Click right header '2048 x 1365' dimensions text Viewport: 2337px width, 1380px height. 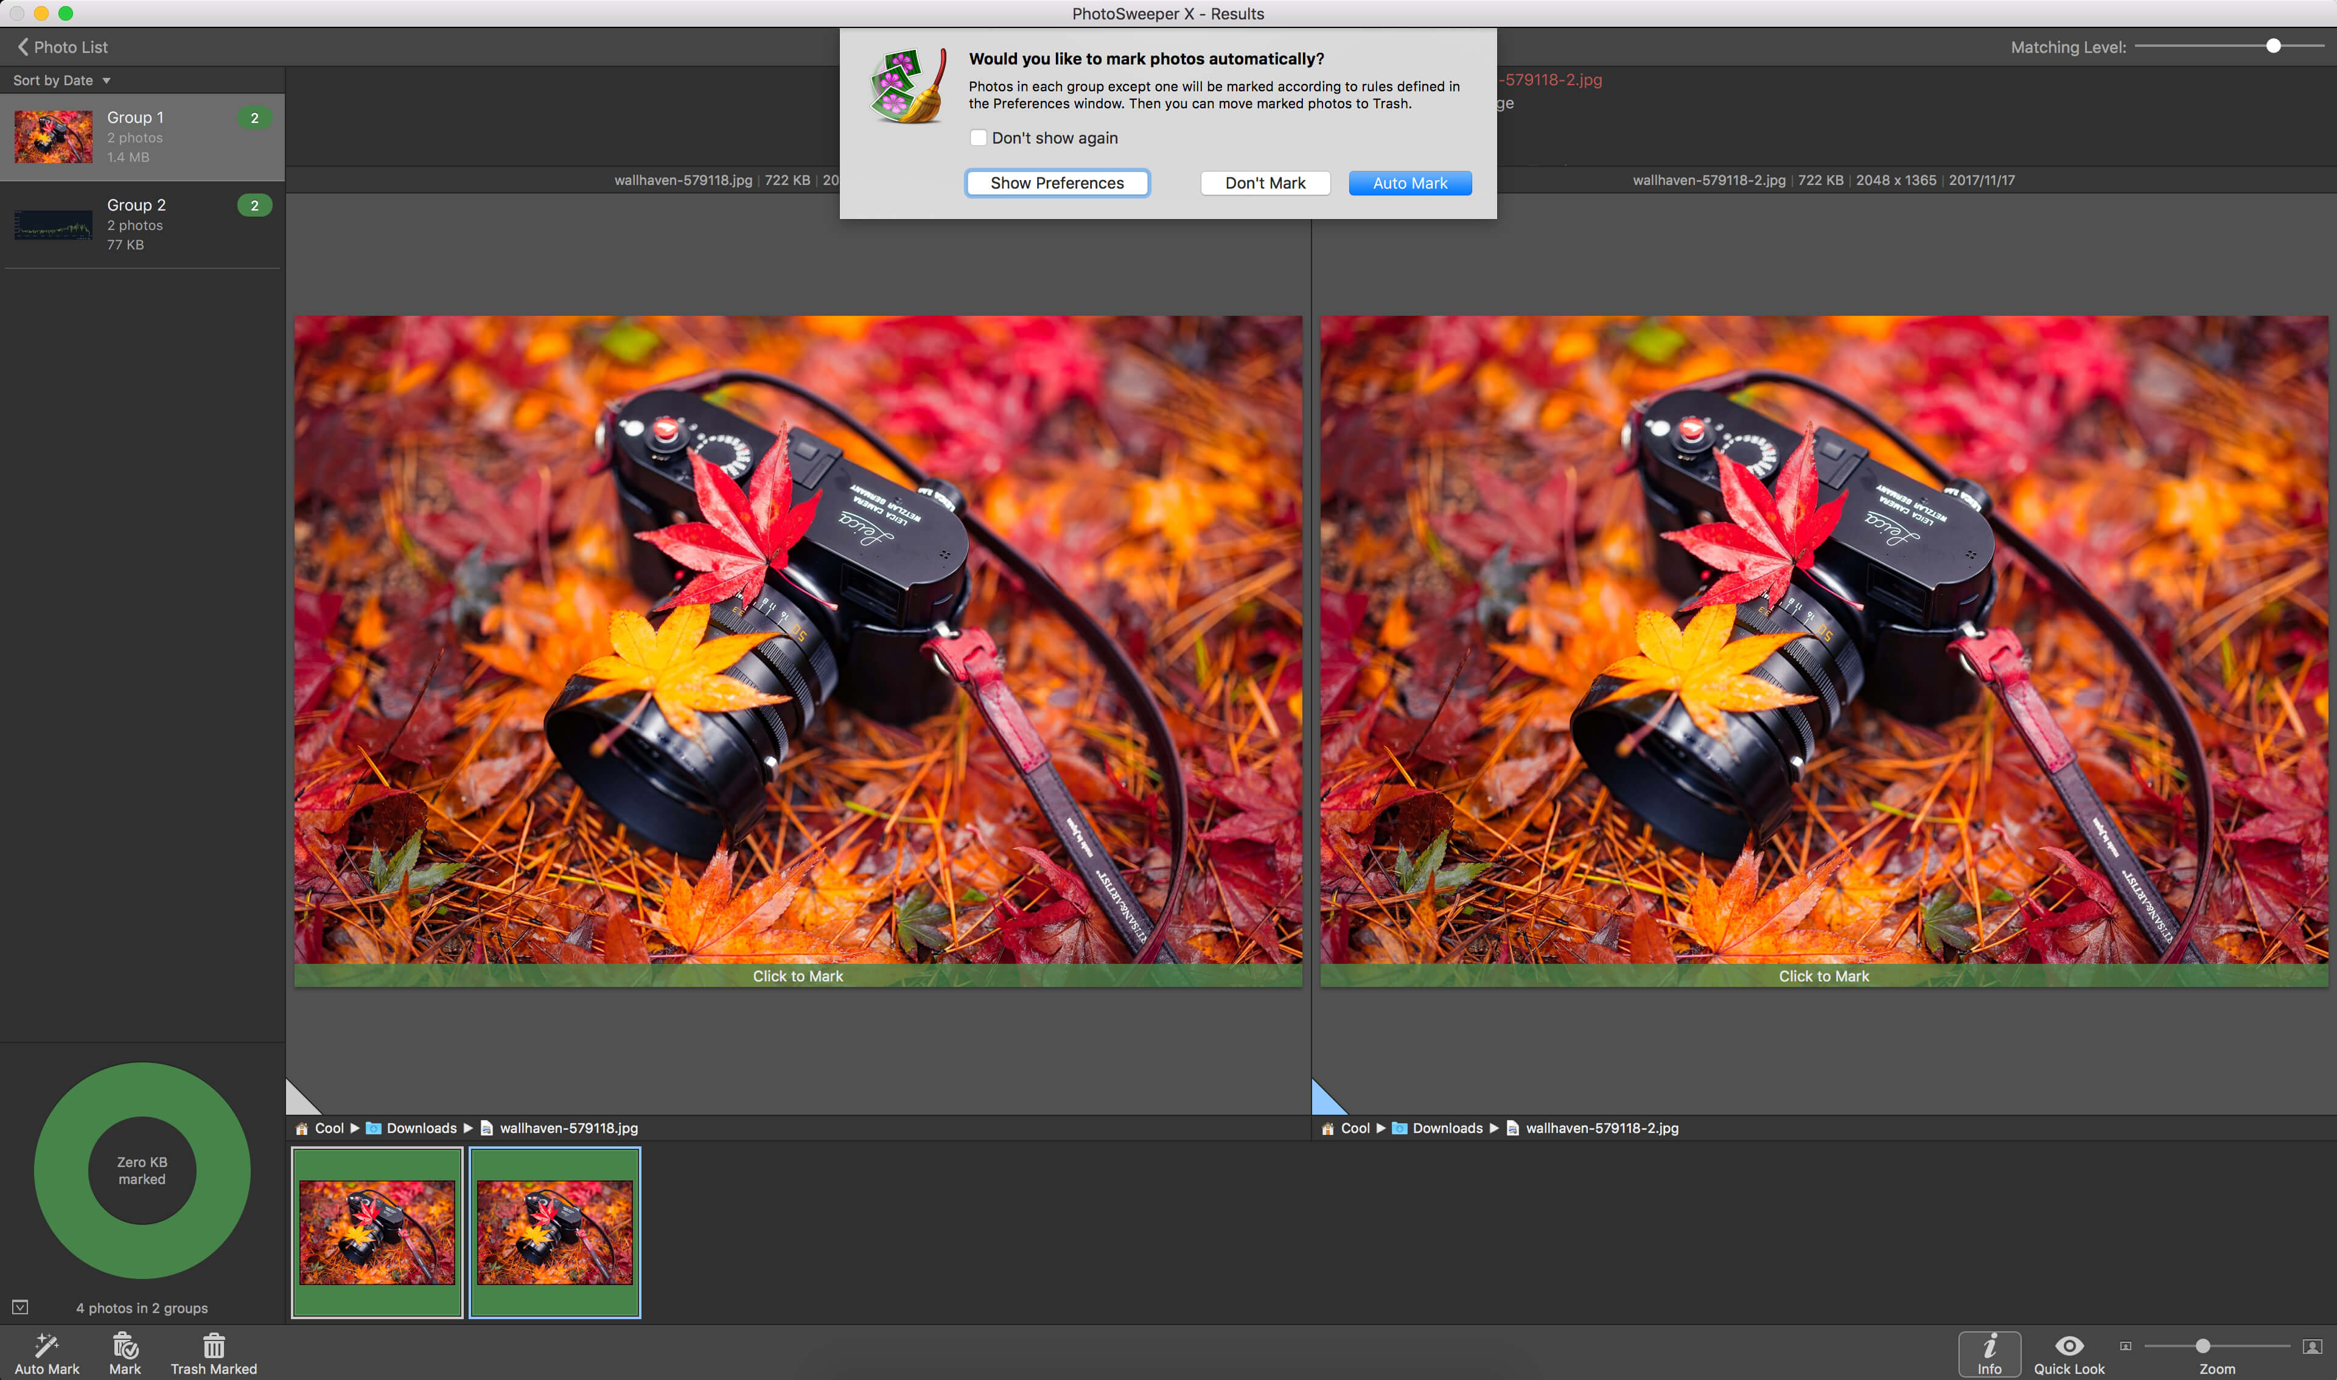(1895, 180)
